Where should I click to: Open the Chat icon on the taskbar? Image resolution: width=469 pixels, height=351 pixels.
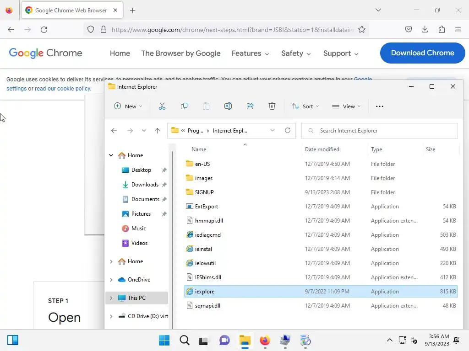tap(224, 340)
